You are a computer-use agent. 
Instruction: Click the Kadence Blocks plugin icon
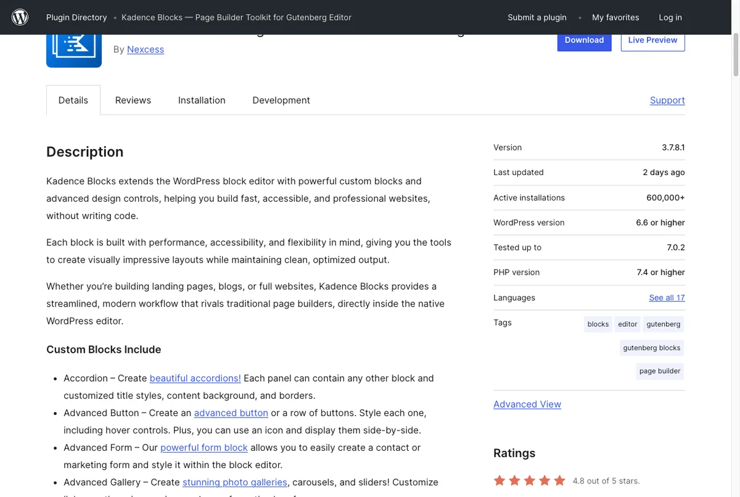click(x=73, y=51)
